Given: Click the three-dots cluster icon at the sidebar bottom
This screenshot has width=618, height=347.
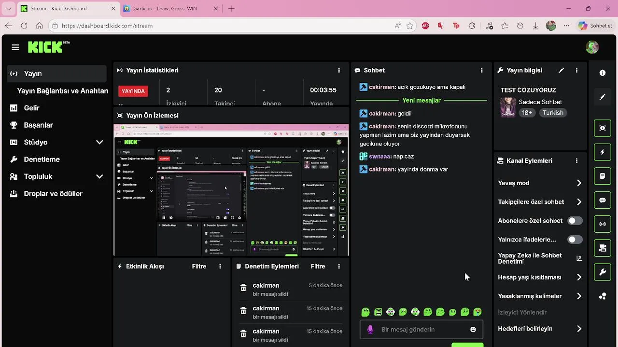Looking at the screenshot, I should point(603,296).
